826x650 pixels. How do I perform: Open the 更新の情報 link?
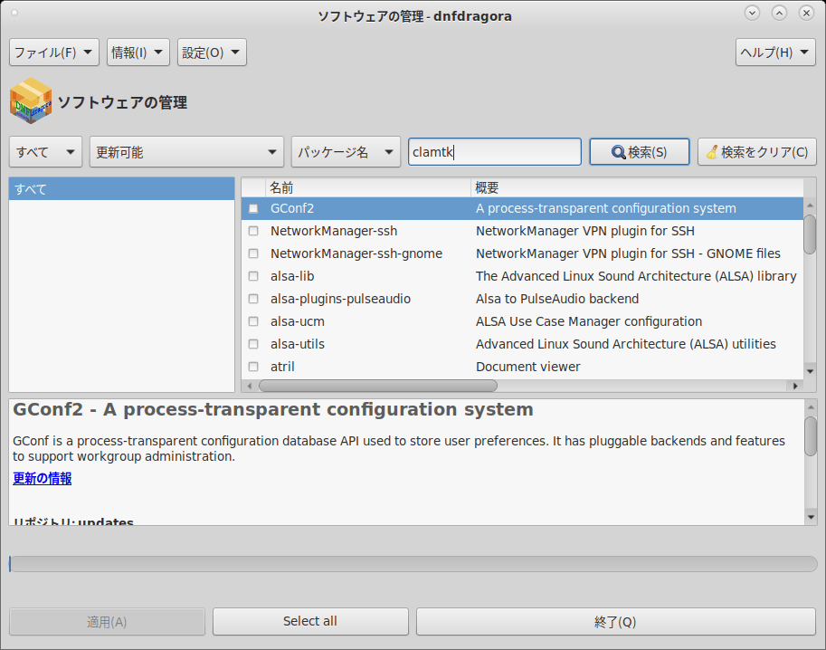pyautogui.click(x=43, y=478)
